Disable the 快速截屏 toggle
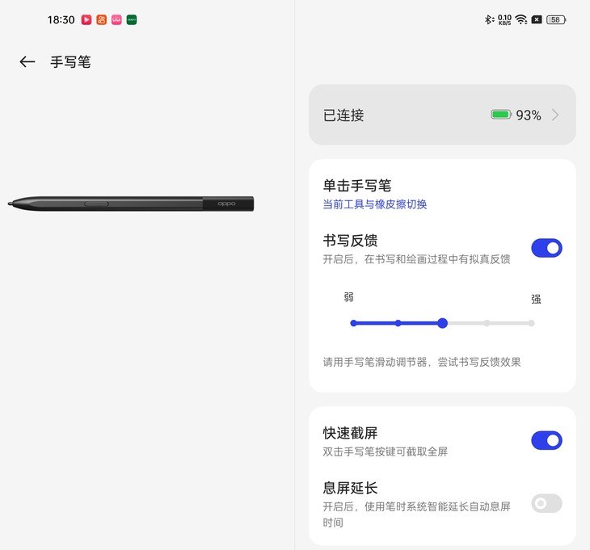The height and width of the screenshot is (550, 590). (546, 440)
